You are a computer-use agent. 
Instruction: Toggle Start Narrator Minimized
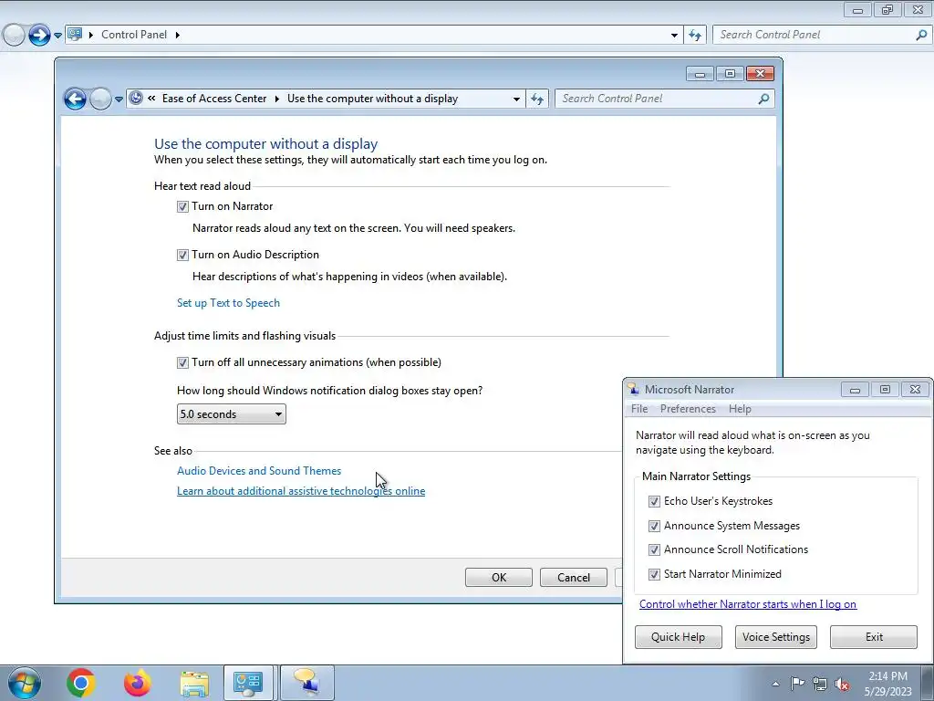click(x=654, y=574)
